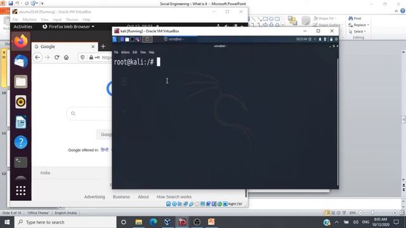The width and height of the screenshot is (406, 228).
Task: Open Help menu in Kali terminal
Action: [x=152, y=52]
